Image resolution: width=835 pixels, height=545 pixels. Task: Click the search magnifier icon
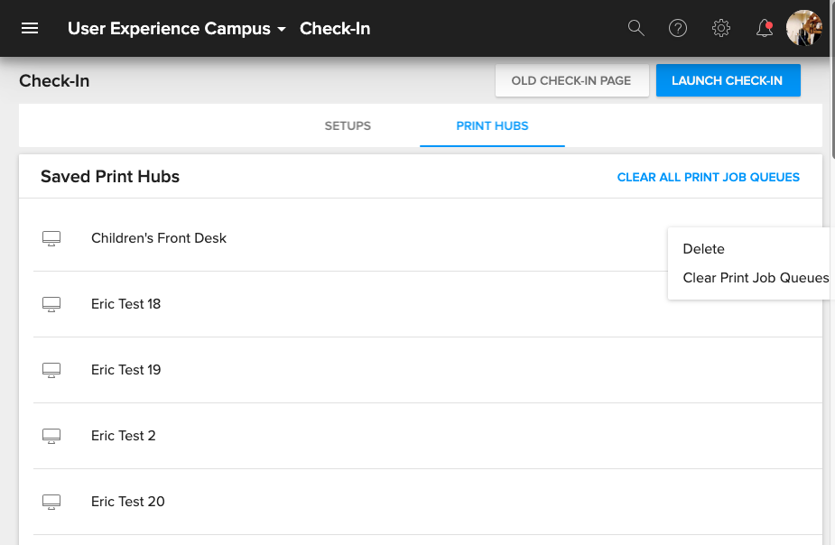tap(636, 28)
